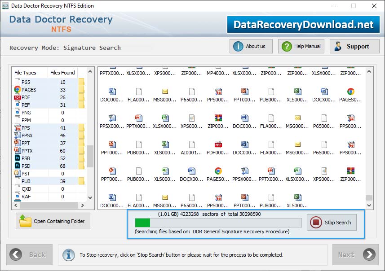The width and height of the screenshot is (385, 271).
Task: Open the DataRecoveryDownload.net banner link
Action: tap(303, 25)
